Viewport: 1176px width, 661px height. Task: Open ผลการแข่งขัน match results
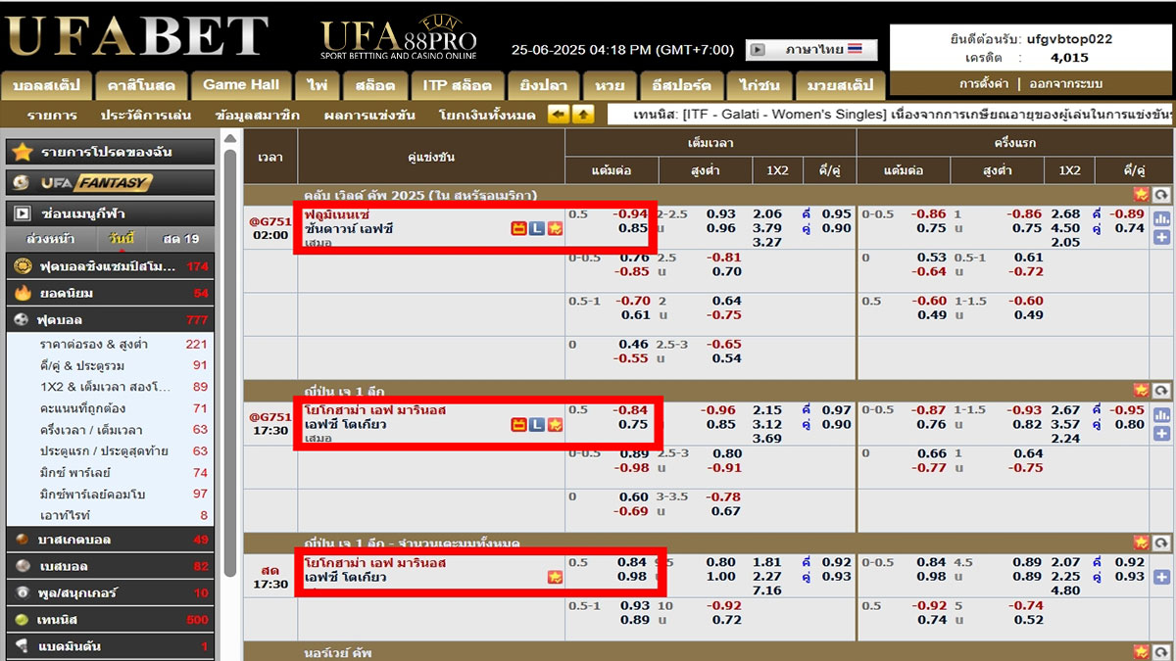click(369, 116)
